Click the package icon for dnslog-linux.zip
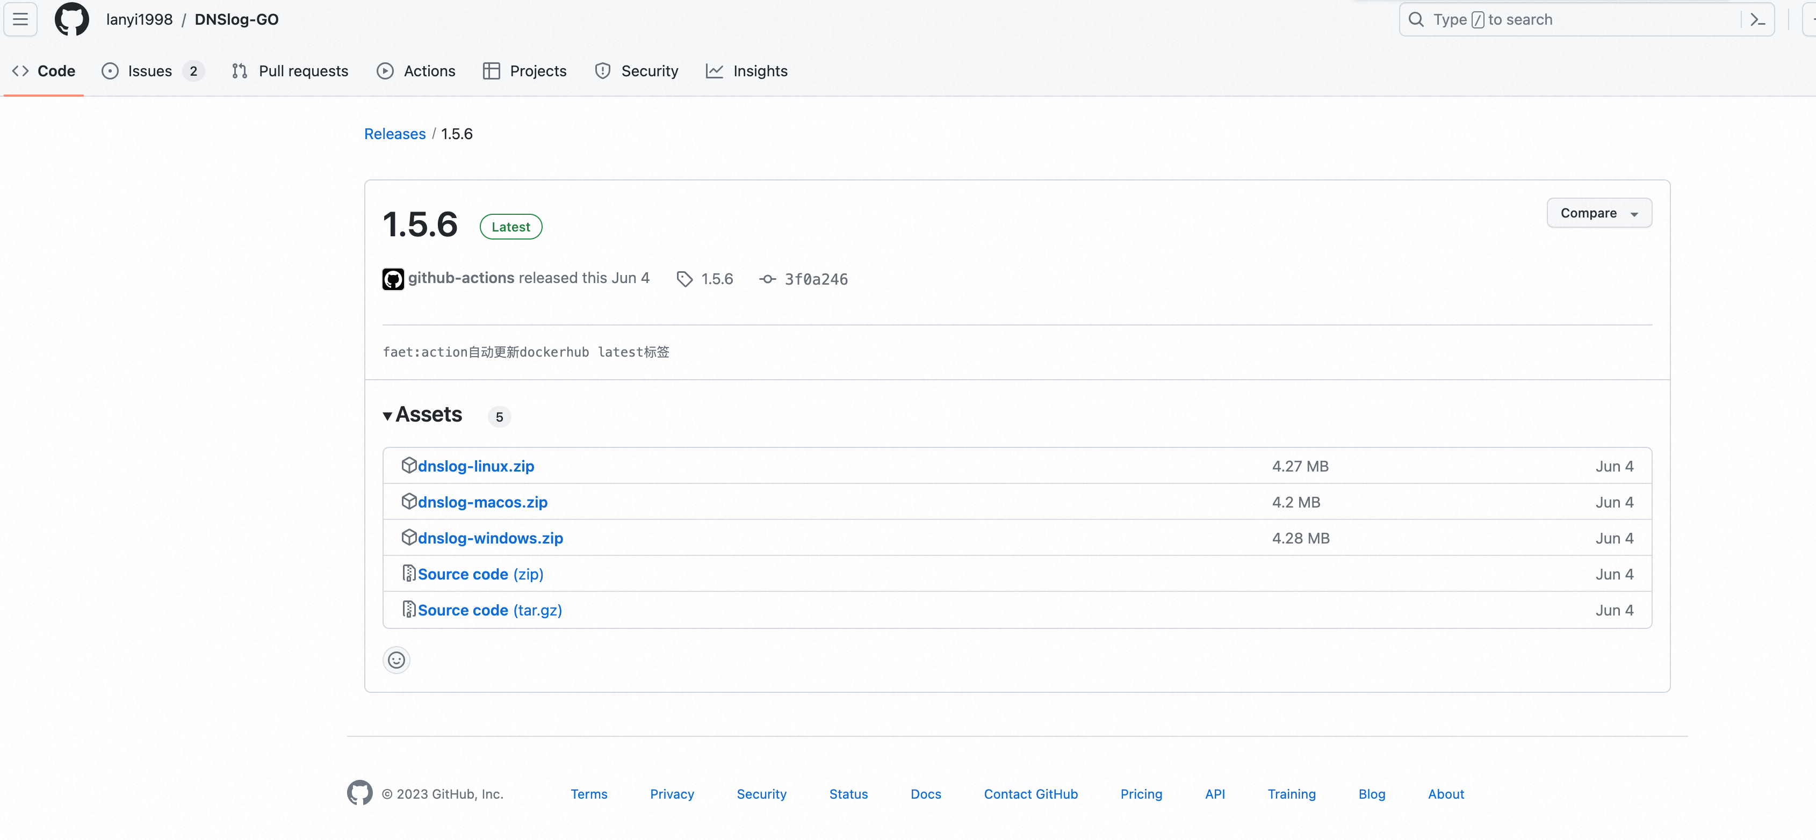 (409, 465)
